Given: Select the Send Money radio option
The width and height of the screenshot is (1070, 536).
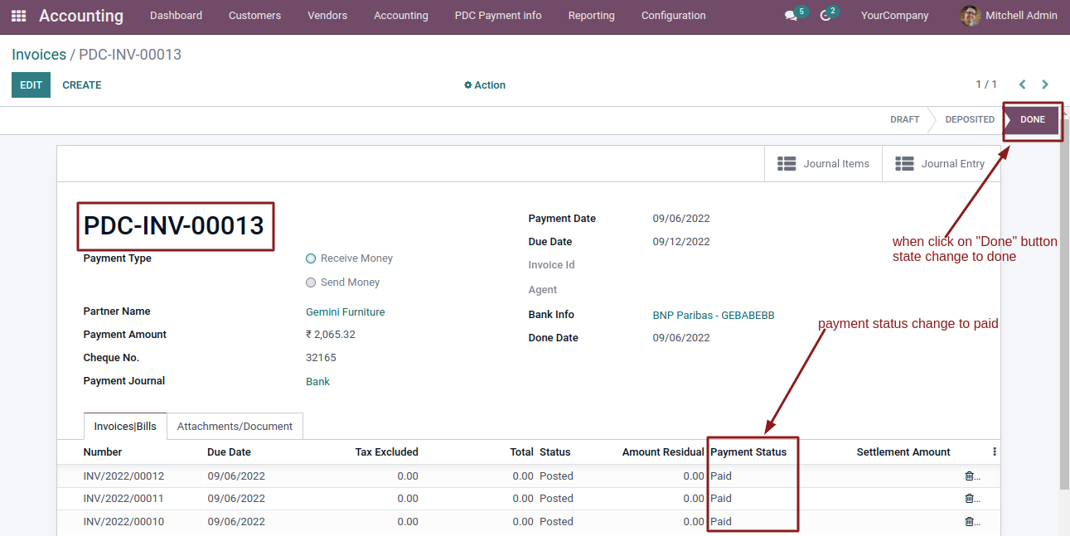Looking at the screenshot, I should pos(311,282).
